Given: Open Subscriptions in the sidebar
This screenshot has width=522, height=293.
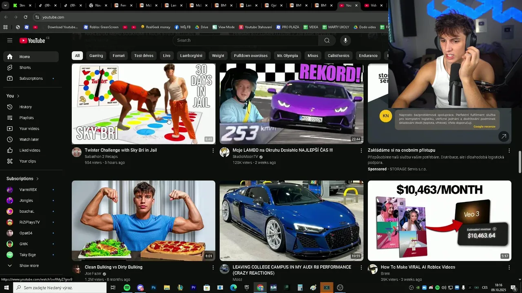Looking at the screenshot, I should tap(31, 78).
